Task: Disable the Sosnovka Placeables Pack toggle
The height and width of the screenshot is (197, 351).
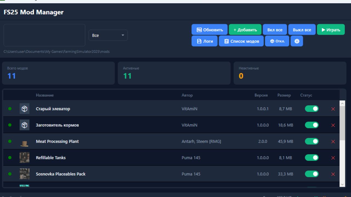Action: coord(312,174)
